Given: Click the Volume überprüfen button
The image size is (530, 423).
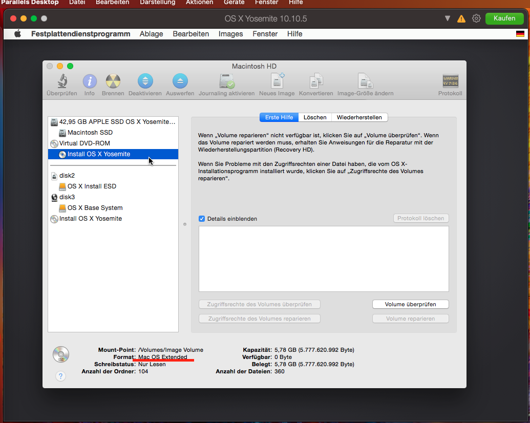Looking at the screenshot, I should click(410, 304).
